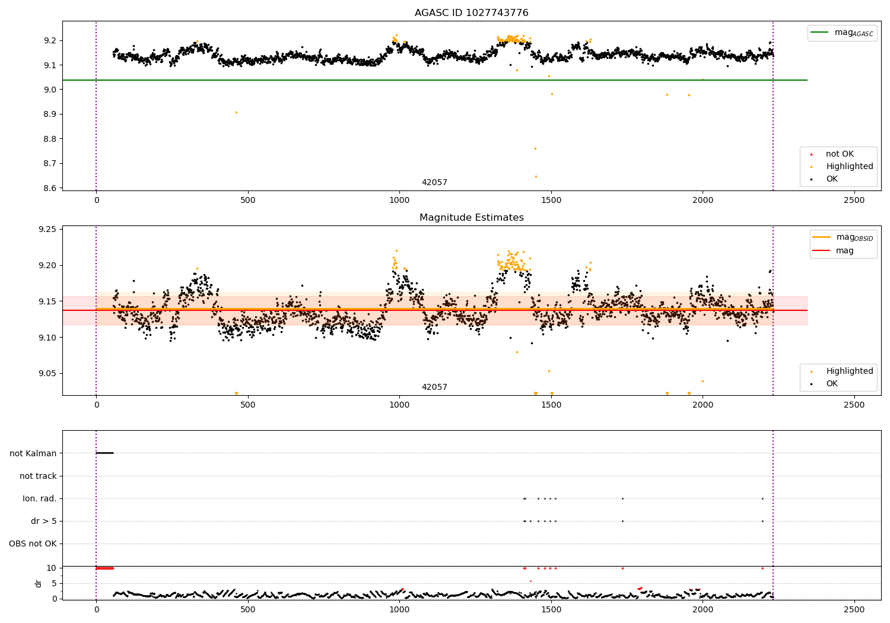890x623 pixels.
Task: Select 'OK' legend entry in top plot
Action: tap(832, 179)
